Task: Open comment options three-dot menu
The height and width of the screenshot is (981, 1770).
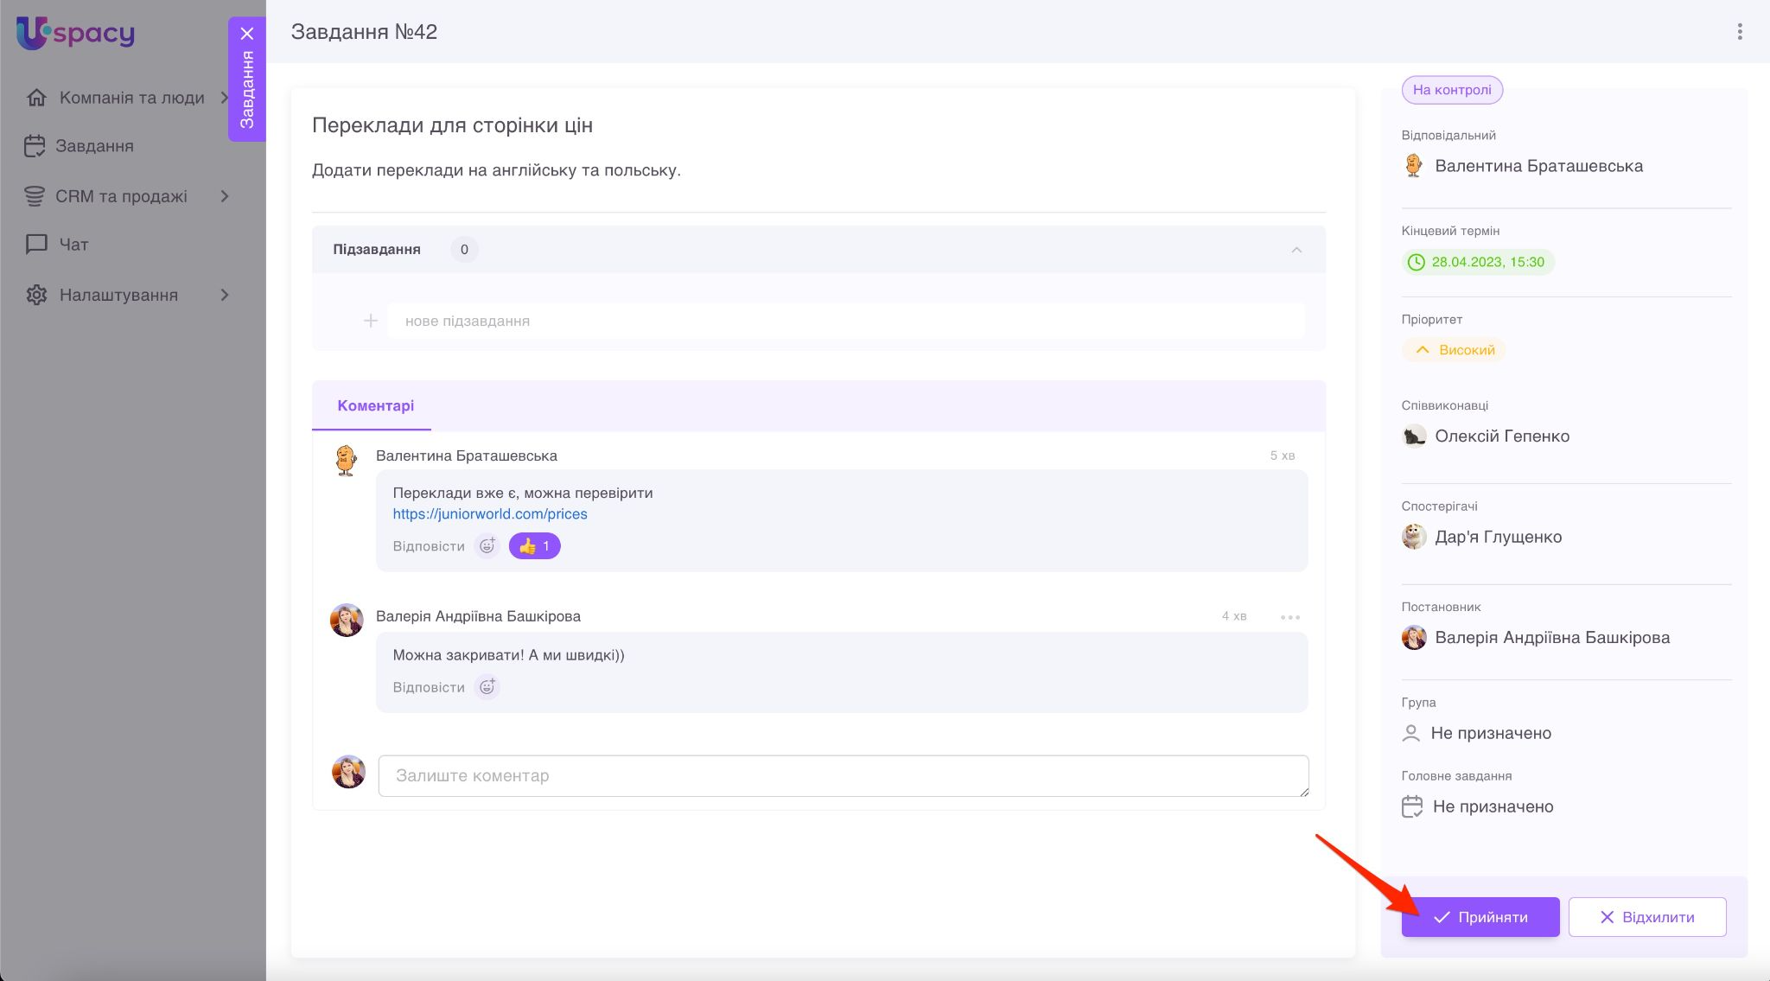Action: pyautogui.click(x=1289, y=617)
